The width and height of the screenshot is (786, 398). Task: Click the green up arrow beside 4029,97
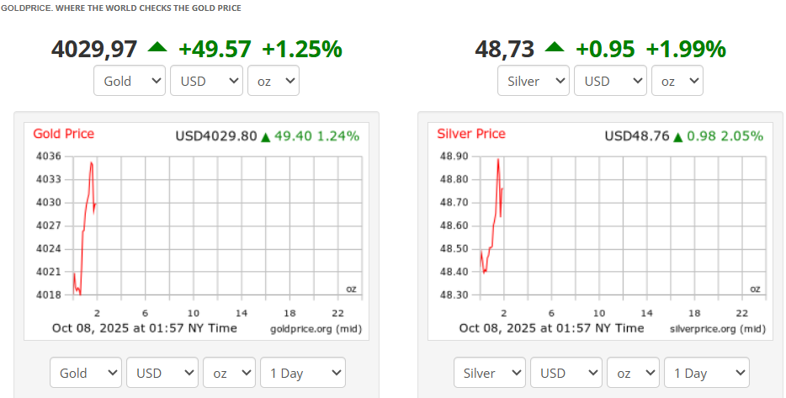pos(157,48)
